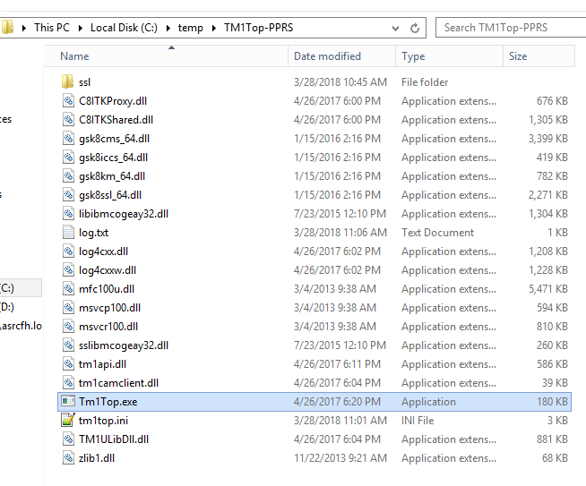The width and height of the screenshot is (586, 486).
Task: Select the gsk8cms_64.dll file name
Action: pos(114,139)
